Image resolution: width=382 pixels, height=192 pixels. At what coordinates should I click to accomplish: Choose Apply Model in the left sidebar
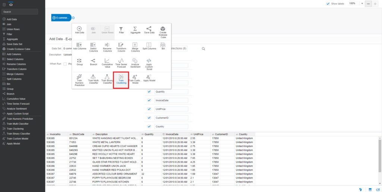[13, 143]
